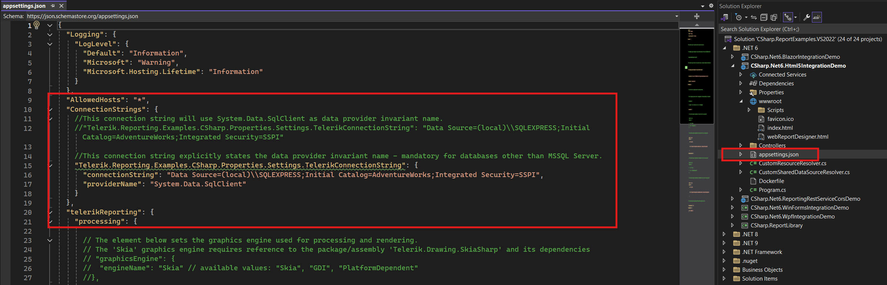Click the editor split window icon
The image size is (887, 285).
point(697,16)
